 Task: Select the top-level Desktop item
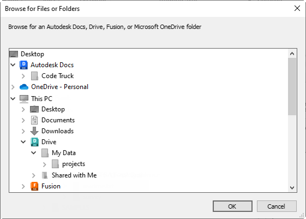point(32,54)
